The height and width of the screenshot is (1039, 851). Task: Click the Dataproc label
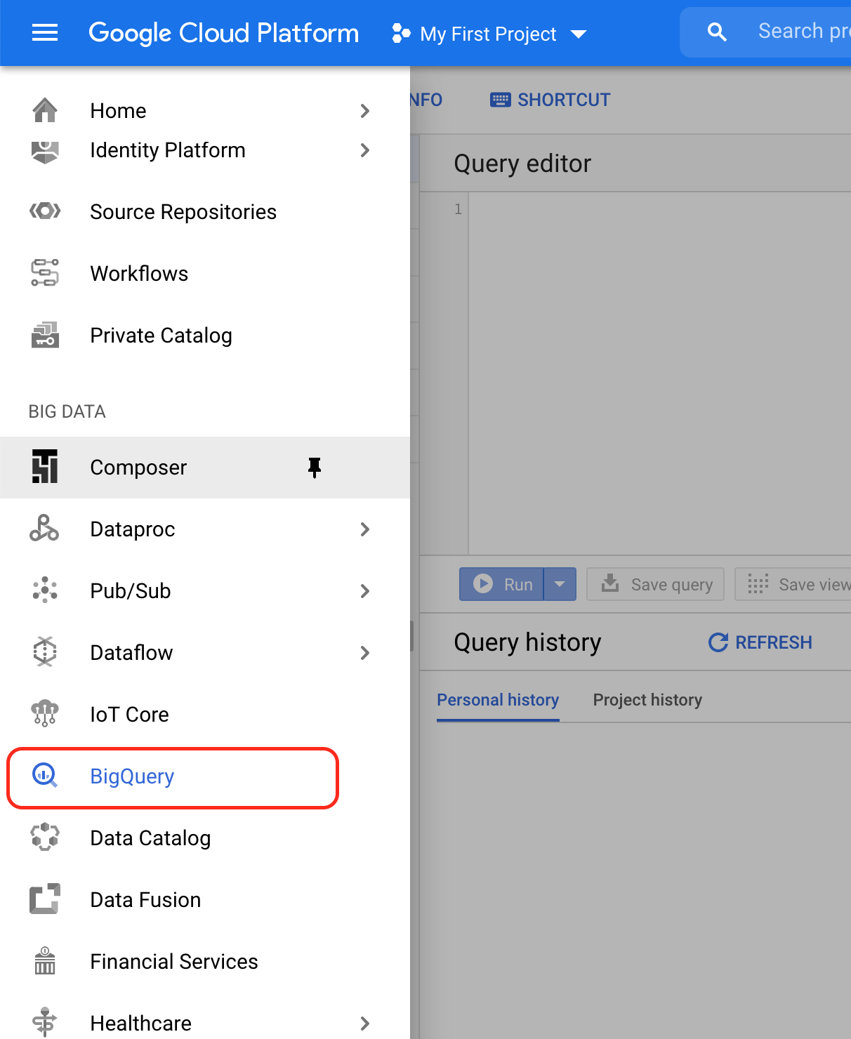pyautogui.click(x=133, y=529)
